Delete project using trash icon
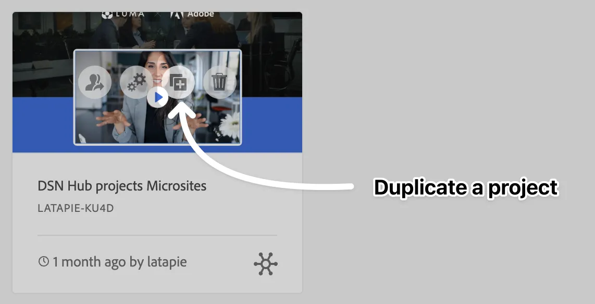Screen dimensions: 595x304 pos(220,82)
